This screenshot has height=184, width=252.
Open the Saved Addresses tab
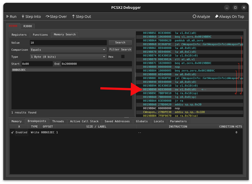pos(117,121)
